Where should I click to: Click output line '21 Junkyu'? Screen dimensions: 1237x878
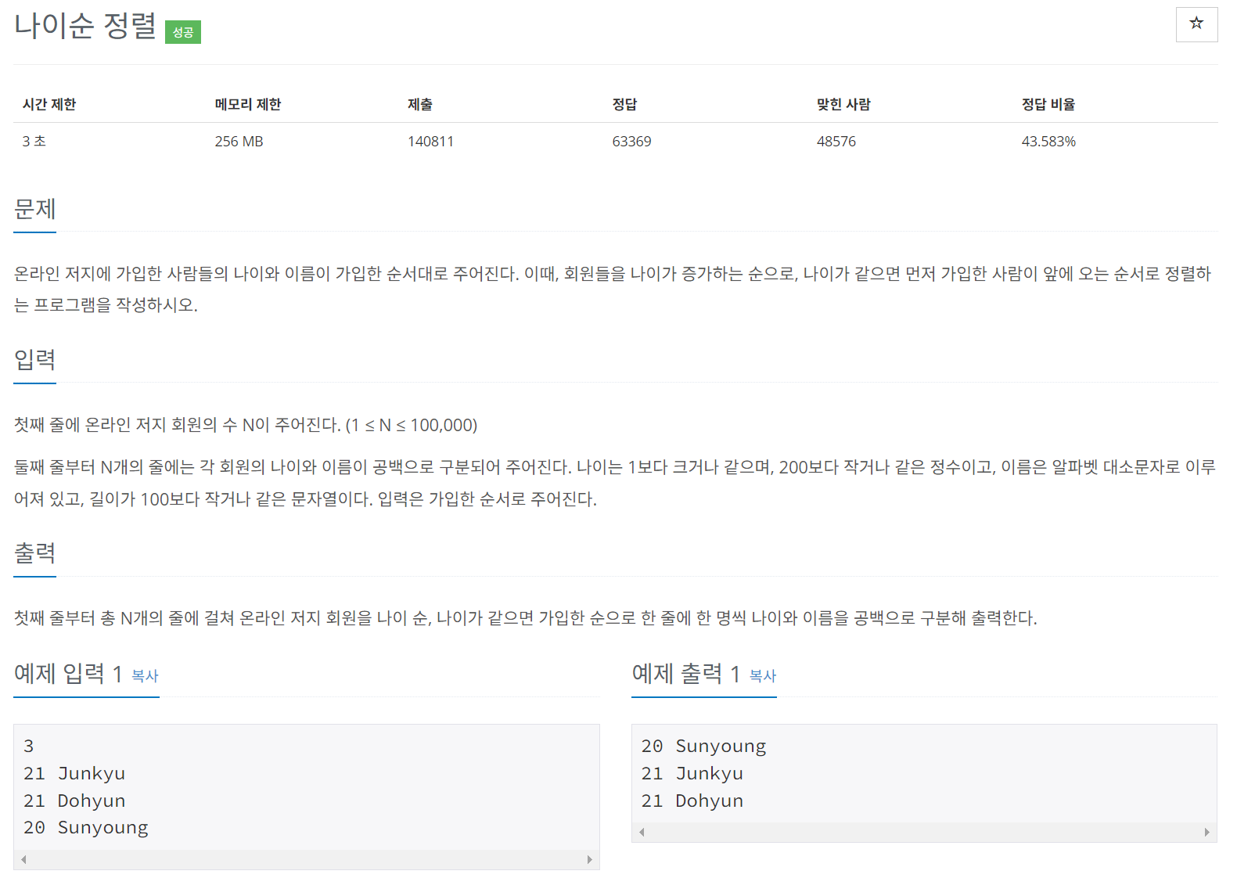(692, 773)
